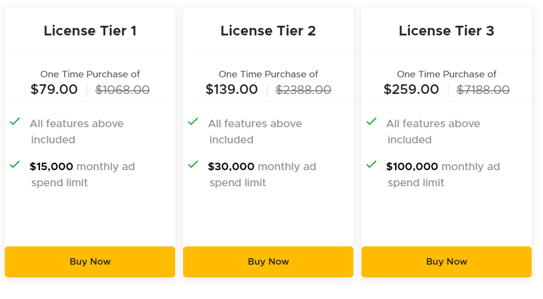This screenshot has width=543, height=299.
Task: Select the License Tier 2 heading
Action: [x=268, y=31]
